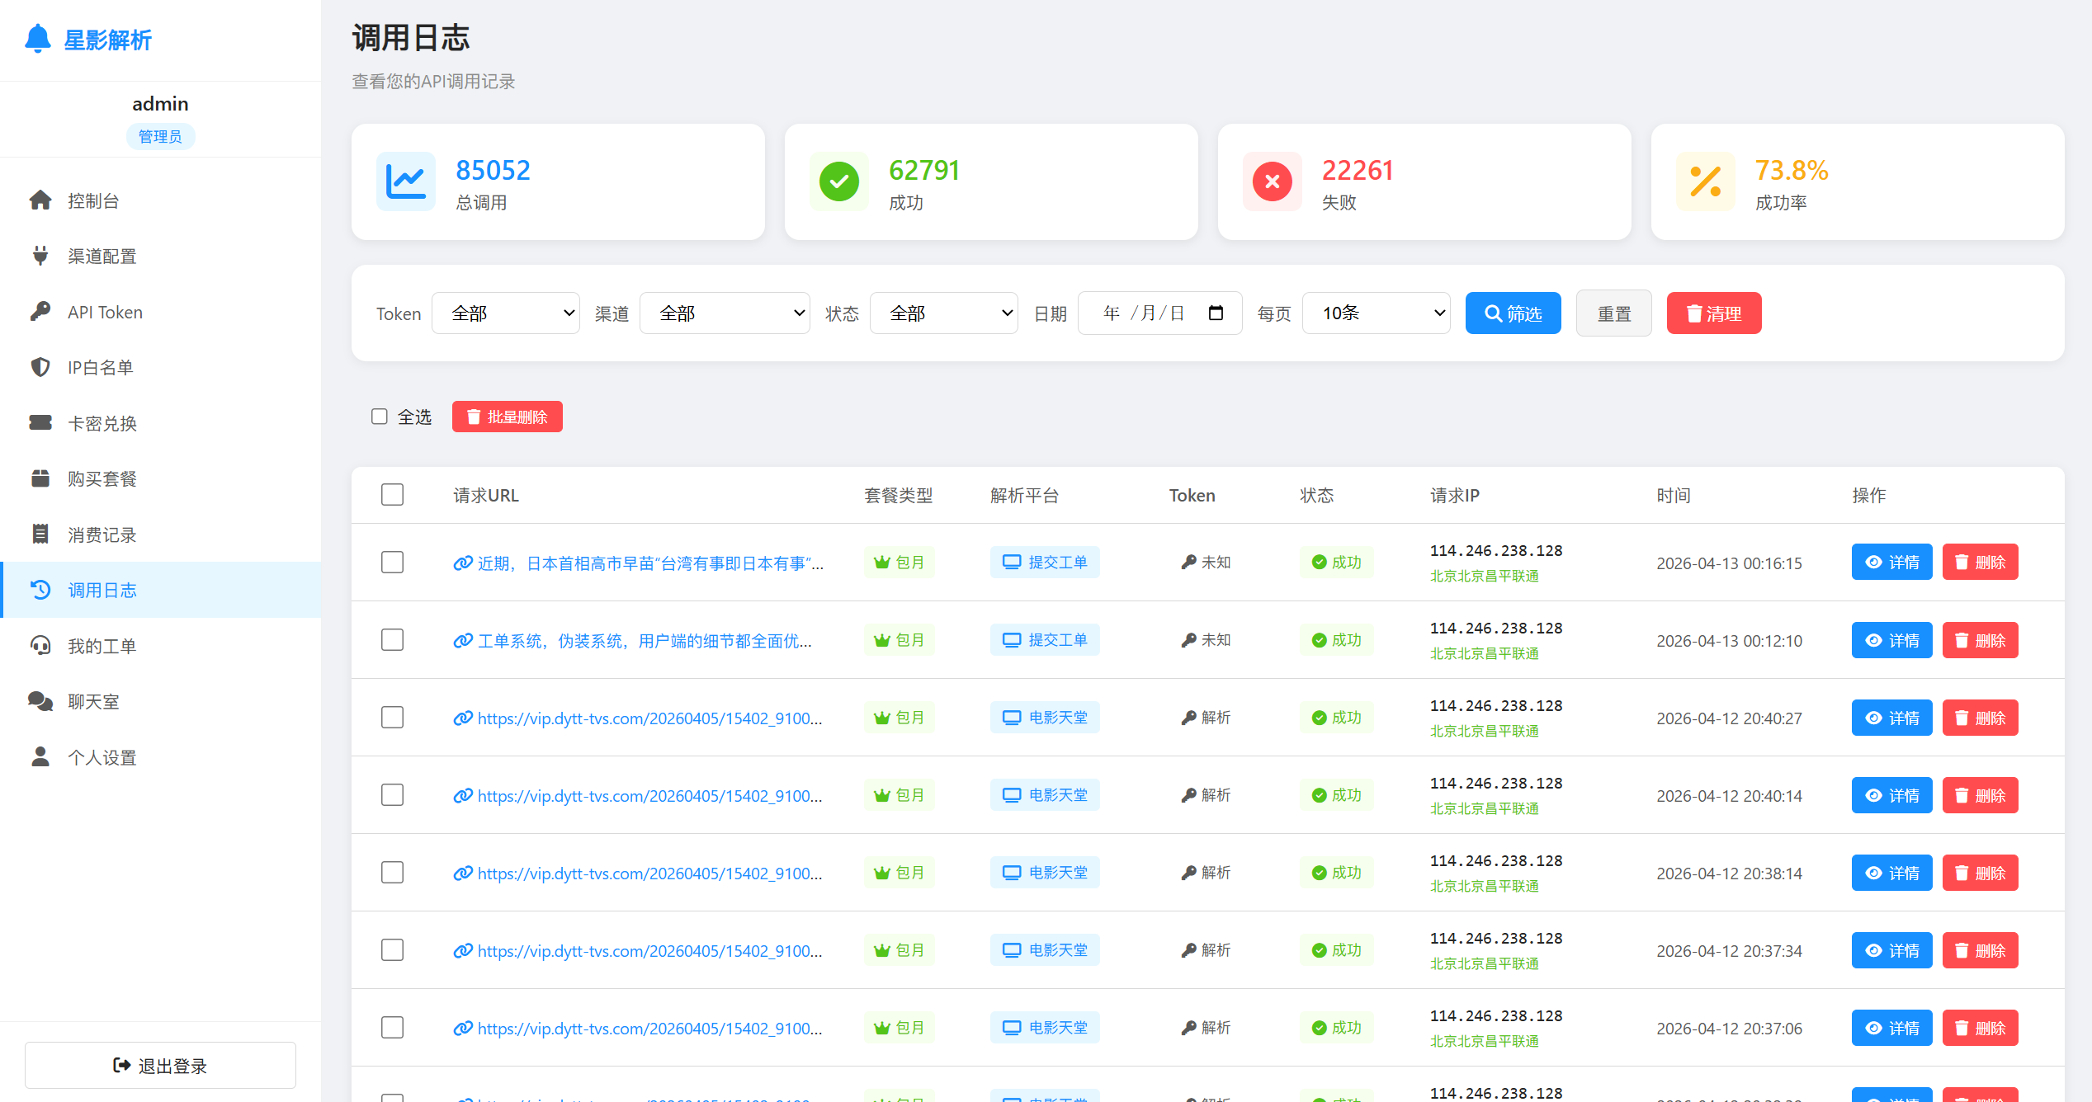This screenshot has height=1102, width=2092.
Task: Check the row dated 2026-04-12 20:38:14
Action: (393, 873)
